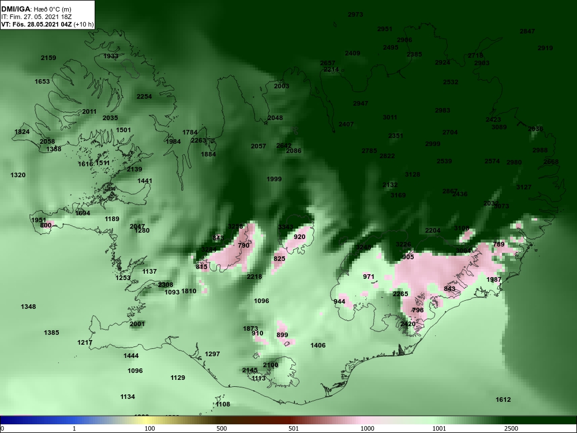
Task: Select the 1189 reading
Action: click(x=112, y=219)
